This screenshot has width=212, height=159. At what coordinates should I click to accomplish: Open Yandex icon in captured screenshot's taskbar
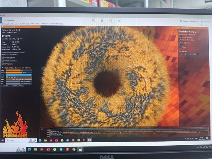coord(73,140)
